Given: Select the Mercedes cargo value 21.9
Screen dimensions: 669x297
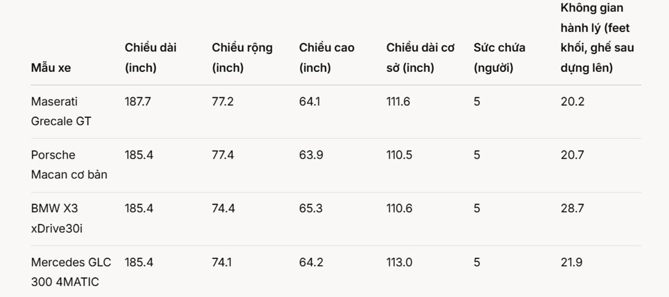Looking at the screenshot, I should click(571, 262).
